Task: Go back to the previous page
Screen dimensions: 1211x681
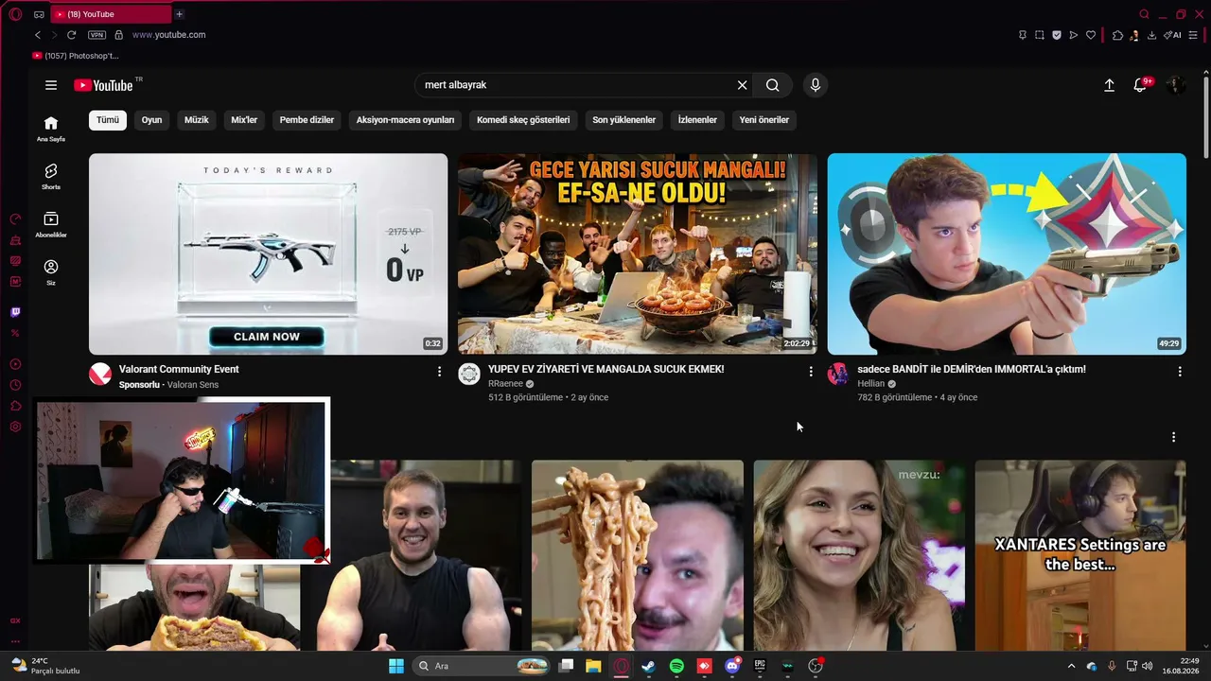Action: pos(38,35)
